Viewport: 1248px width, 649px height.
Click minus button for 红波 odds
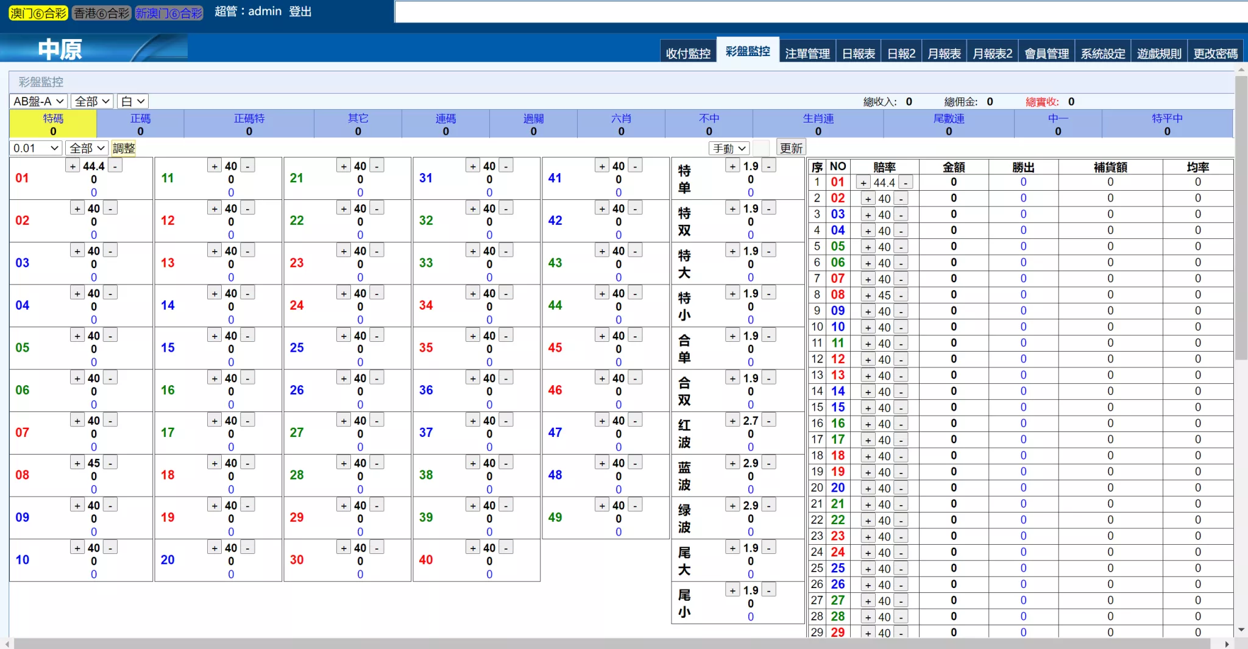(769, 420)
